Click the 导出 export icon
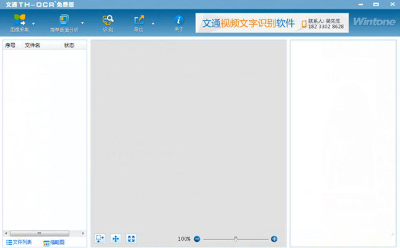 click(139, 20)
